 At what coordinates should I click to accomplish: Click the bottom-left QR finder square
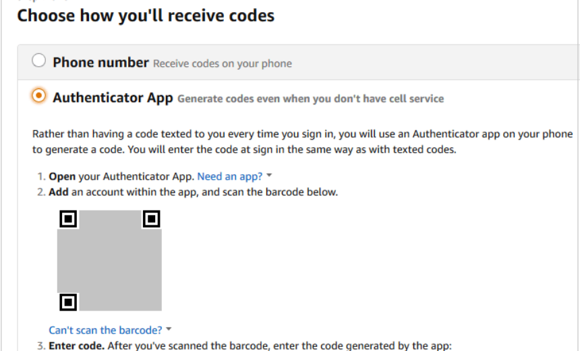pyautogui.click(x=68, y=302)
